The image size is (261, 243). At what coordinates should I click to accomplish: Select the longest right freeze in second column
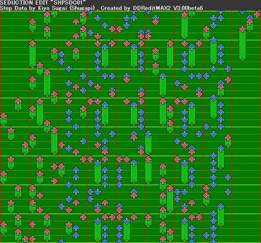pyautogui.click(x=54, y=141)
